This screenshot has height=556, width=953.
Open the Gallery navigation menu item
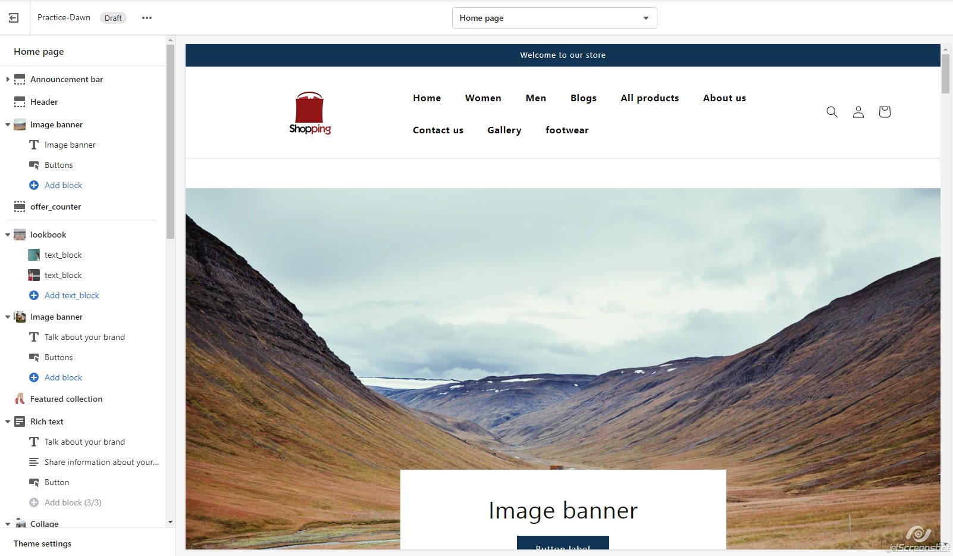tap(504, 130)
